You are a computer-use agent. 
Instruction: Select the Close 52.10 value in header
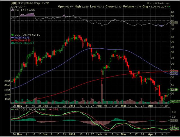[113, 6]
